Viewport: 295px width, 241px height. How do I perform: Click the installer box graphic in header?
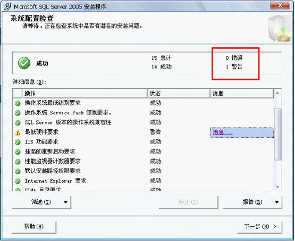pyautogui.click(x=280, y=29)
